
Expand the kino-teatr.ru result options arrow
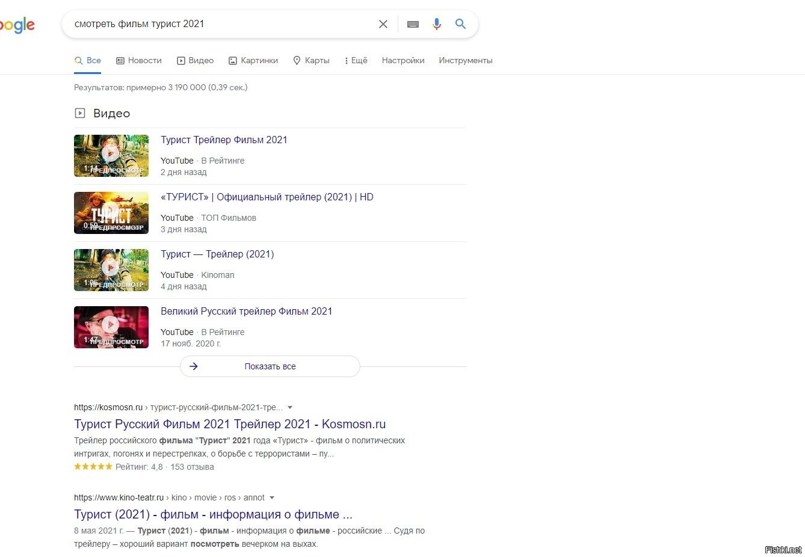click(x=272, y=497)
